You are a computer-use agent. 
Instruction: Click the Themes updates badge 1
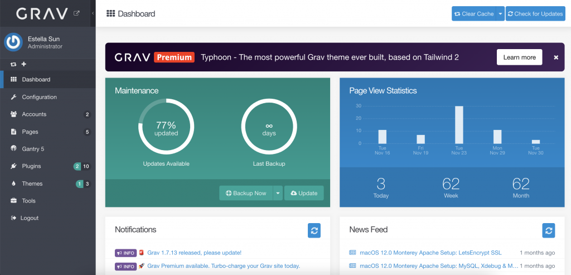pyautogui.click(x=79, y=184)
